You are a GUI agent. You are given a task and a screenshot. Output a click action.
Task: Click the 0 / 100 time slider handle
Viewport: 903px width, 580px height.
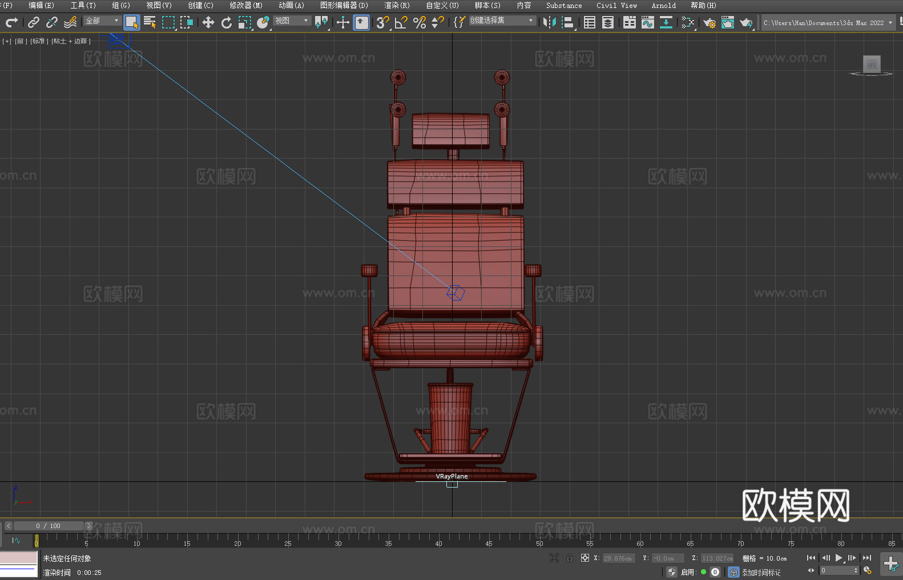click(49, 526)
